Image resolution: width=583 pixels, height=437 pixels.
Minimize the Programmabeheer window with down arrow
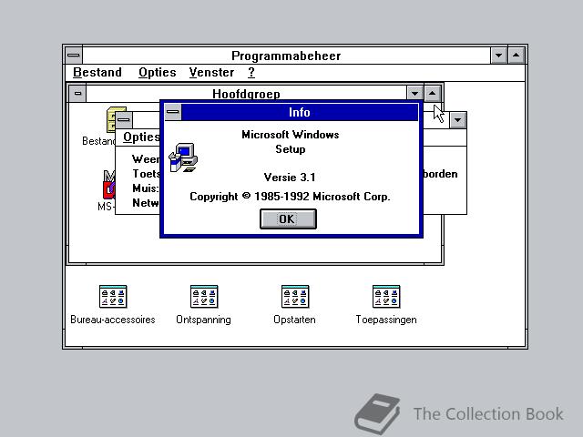tap(498, 56)
